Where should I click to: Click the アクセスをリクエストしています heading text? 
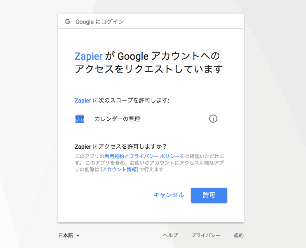coord(148,69)
